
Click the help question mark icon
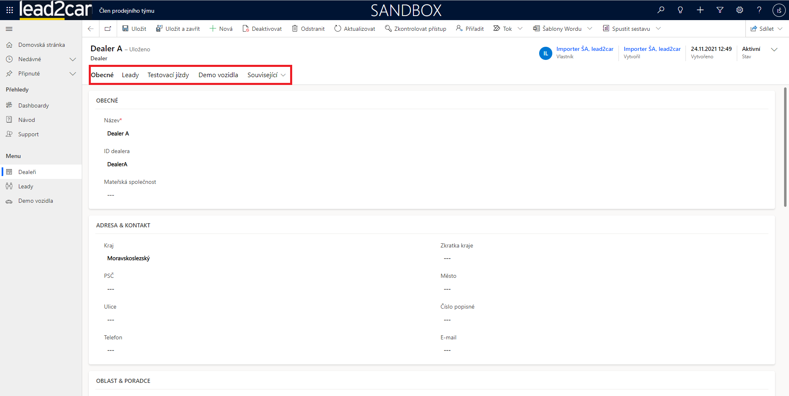(x=759, y=10)
